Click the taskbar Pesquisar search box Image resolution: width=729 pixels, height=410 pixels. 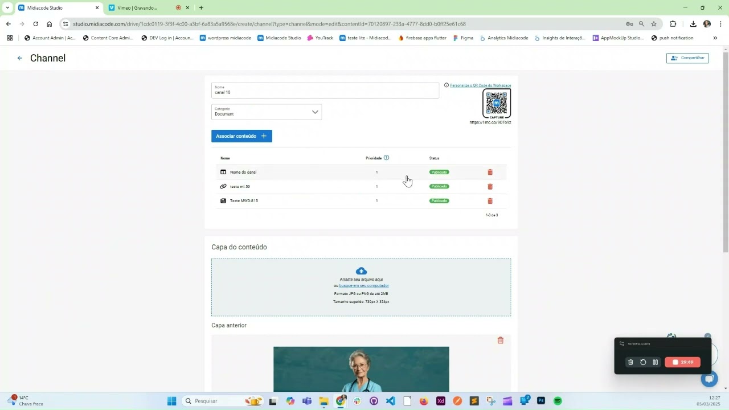(x=223, y=401)
